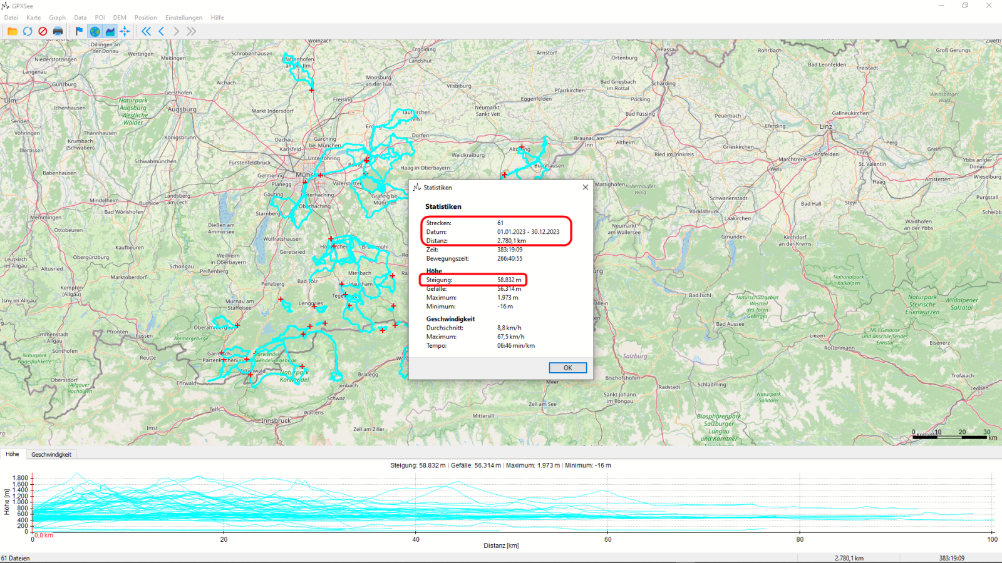This screenshot has height=563, width=1002.
Task: Jump to last file with double-right arrows
Action: pos(192,31)
